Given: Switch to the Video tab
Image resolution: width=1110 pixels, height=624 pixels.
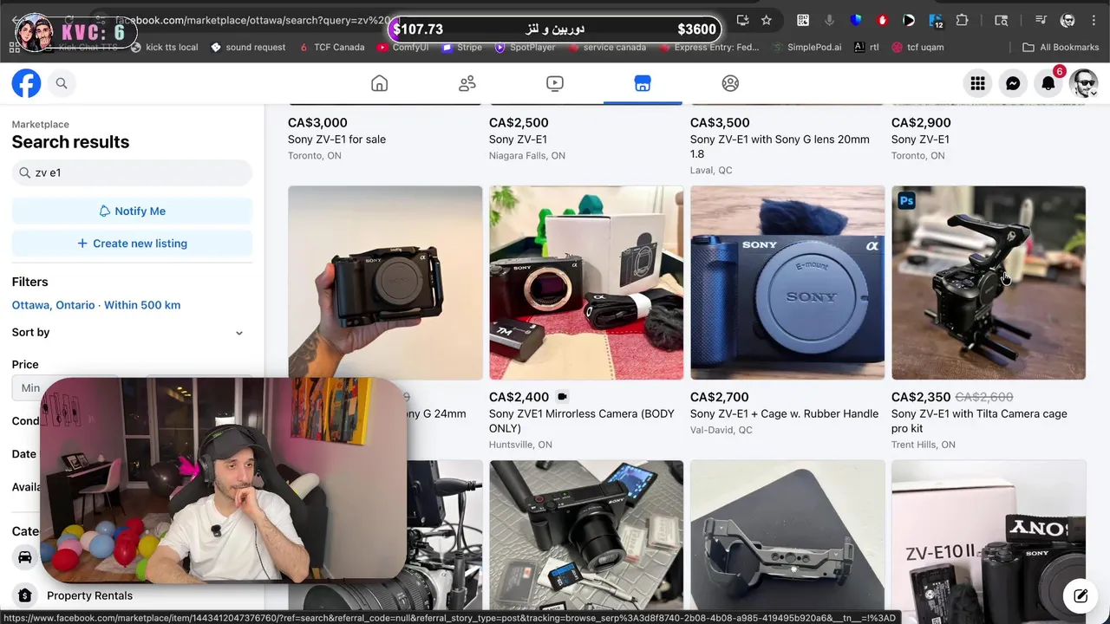Looking at the screenshot, I should tap(555, 83).
